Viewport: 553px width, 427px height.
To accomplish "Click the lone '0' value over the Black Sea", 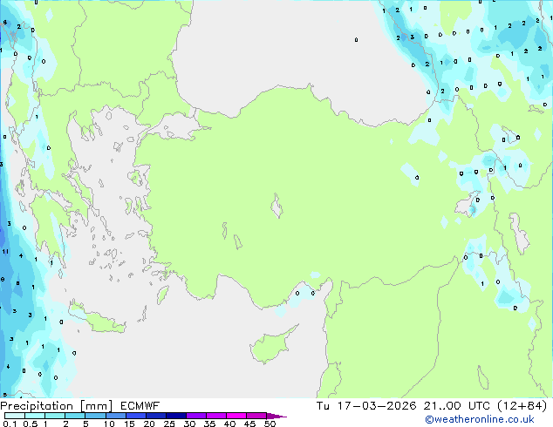I will click(x=356, y=40).
